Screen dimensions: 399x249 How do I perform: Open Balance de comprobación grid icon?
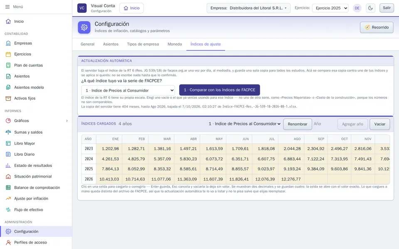(x=8, y=188)
